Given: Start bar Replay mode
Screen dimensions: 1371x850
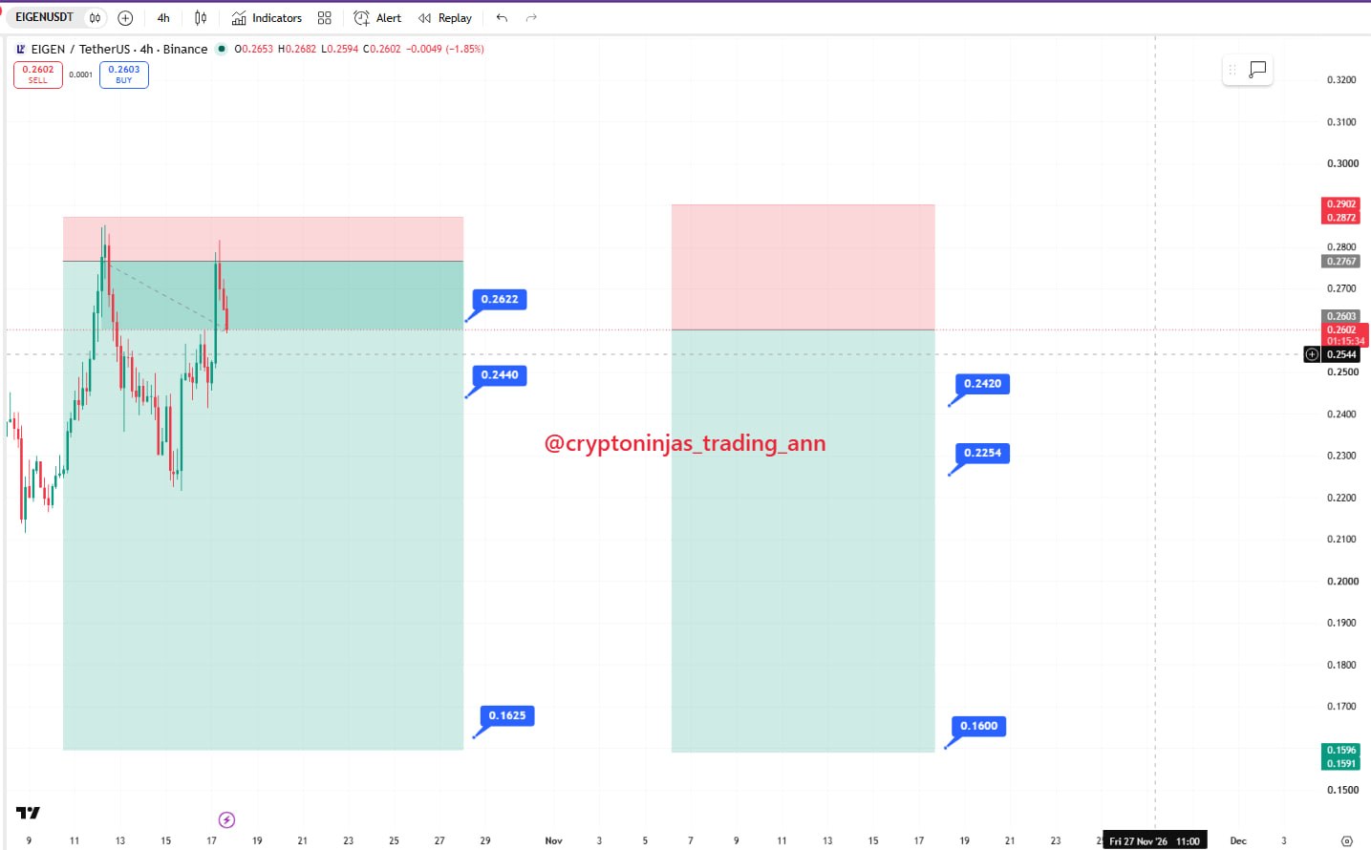Looking at the screenshot, I should [x=445, y=18].
